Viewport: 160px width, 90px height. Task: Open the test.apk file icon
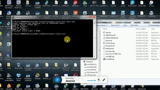(x=113, y=3)
